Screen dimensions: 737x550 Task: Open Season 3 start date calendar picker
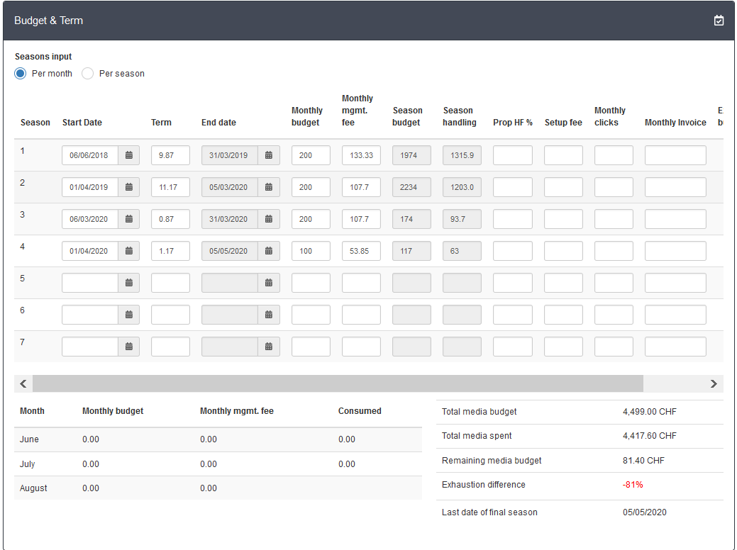pyautogui.click(x=129, y=219)
